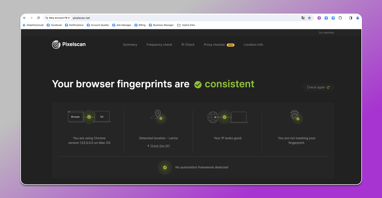Reload the page with the refresh icon
Viewport: 382px width, 198px height.
(38, 18)
